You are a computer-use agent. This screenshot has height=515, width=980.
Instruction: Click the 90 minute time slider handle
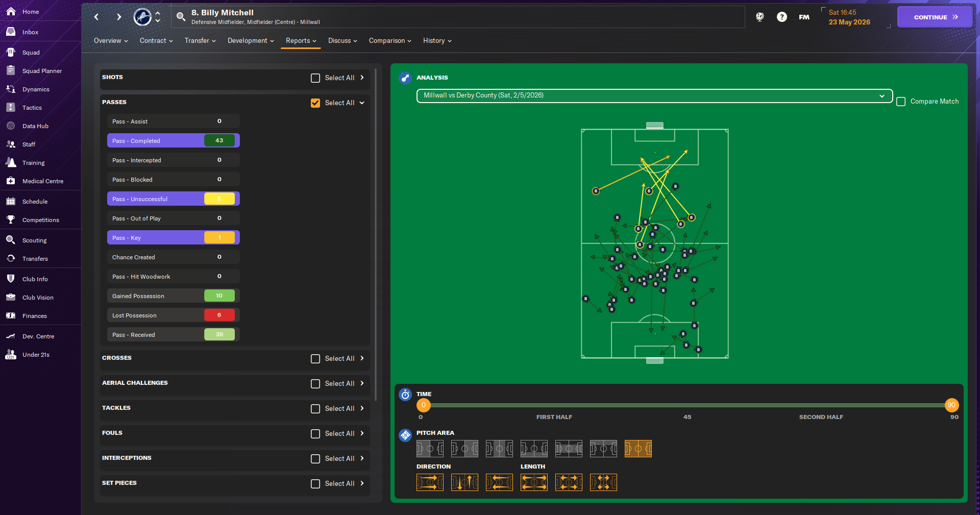[x=951, y=405]
